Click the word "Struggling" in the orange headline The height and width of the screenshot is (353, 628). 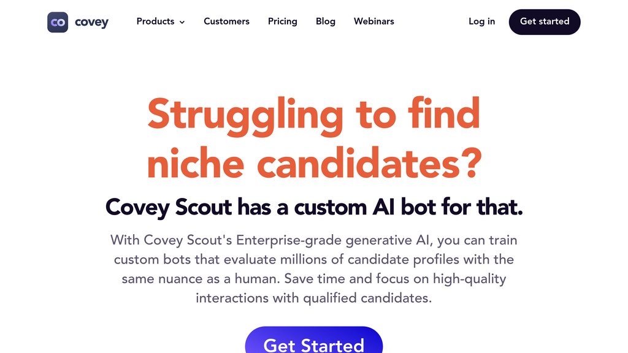tap(245, 114)
